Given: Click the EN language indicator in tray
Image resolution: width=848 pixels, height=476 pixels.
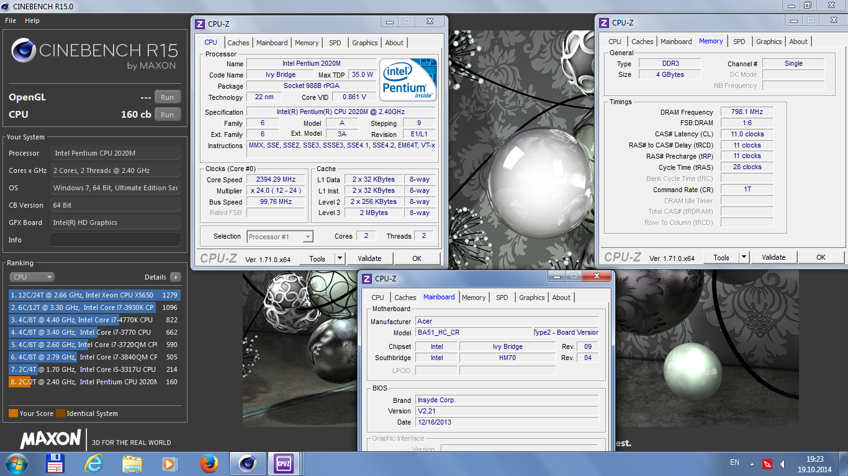Looking at the screenshot, I should [x=734, y=463].
